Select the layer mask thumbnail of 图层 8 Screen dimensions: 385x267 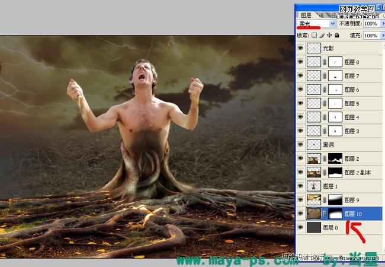pyautogui.click(x=335, y=62)
